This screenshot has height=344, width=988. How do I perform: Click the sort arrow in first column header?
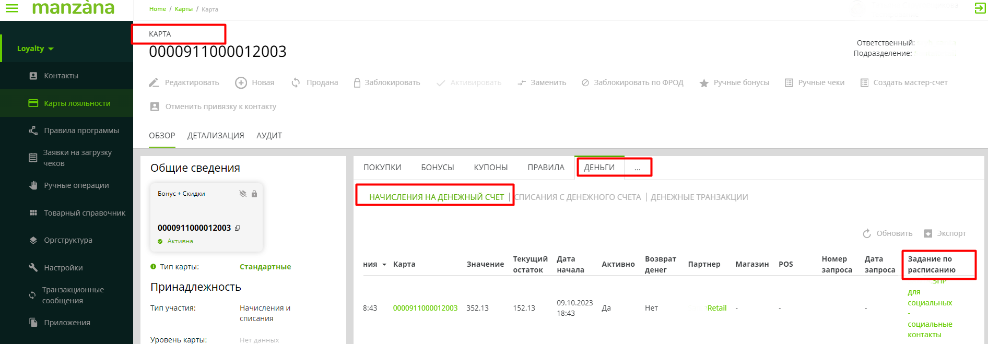point(384,265)
